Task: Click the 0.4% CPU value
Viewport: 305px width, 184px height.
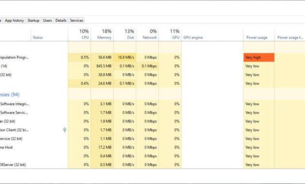Action: click(x=85, y=83)
